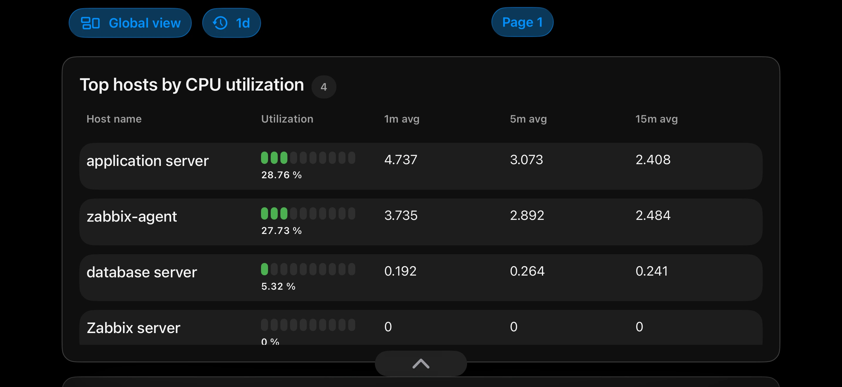Viewport: 842px width, 387px height.
Task: Click the utilization bar for database server
Action: pos(308,269)
